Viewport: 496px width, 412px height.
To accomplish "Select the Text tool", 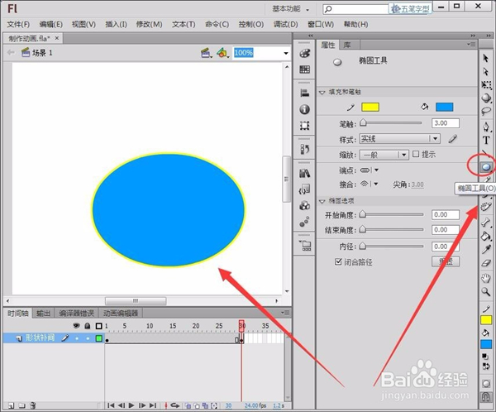I will pos(486,141).
